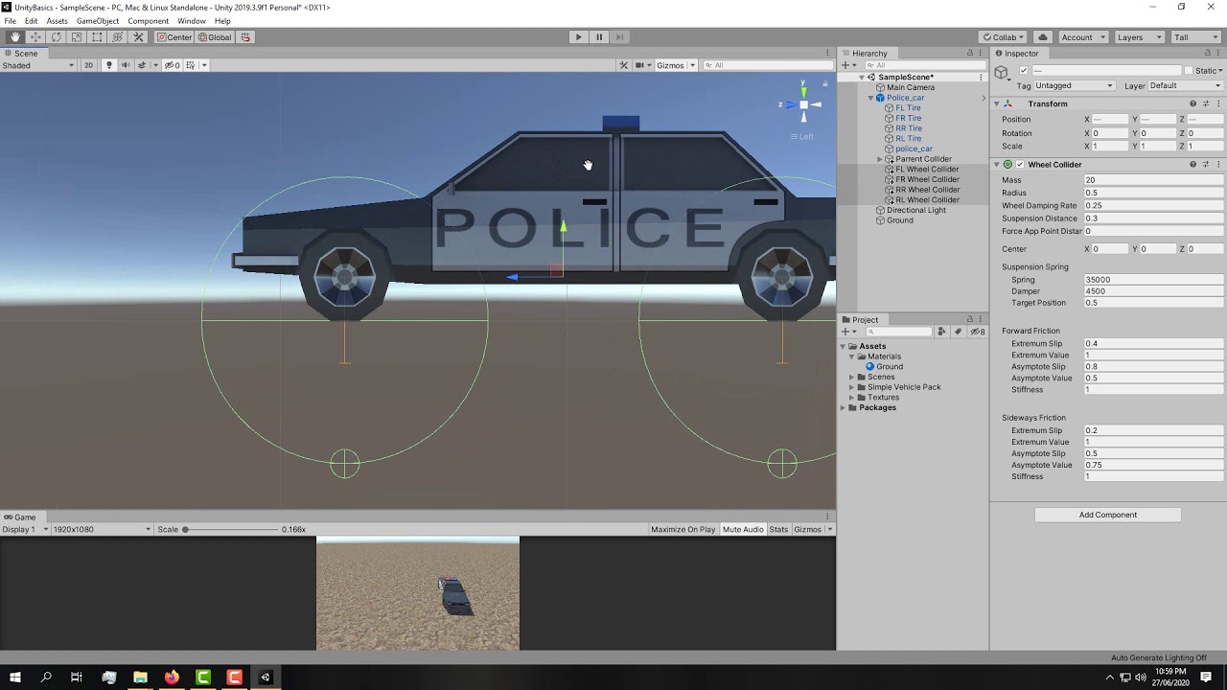Image resolution: width=1227 pixels, height=690 pixels.
Task: Lock the Inspector panel
Action: pyautogui.click(x=1207, y=53)
